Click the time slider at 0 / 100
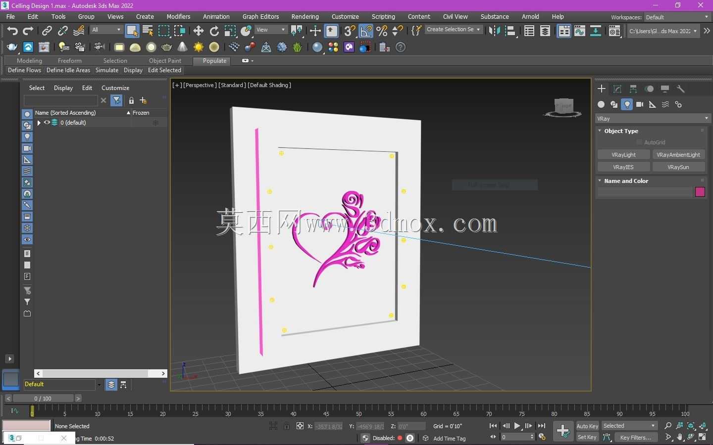The height and width of the screenshot is (445, 713). click(x=43, y=398)
